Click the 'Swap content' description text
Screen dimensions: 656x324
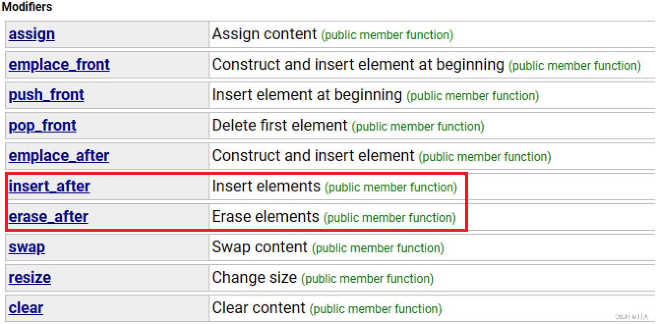(260, 247)
